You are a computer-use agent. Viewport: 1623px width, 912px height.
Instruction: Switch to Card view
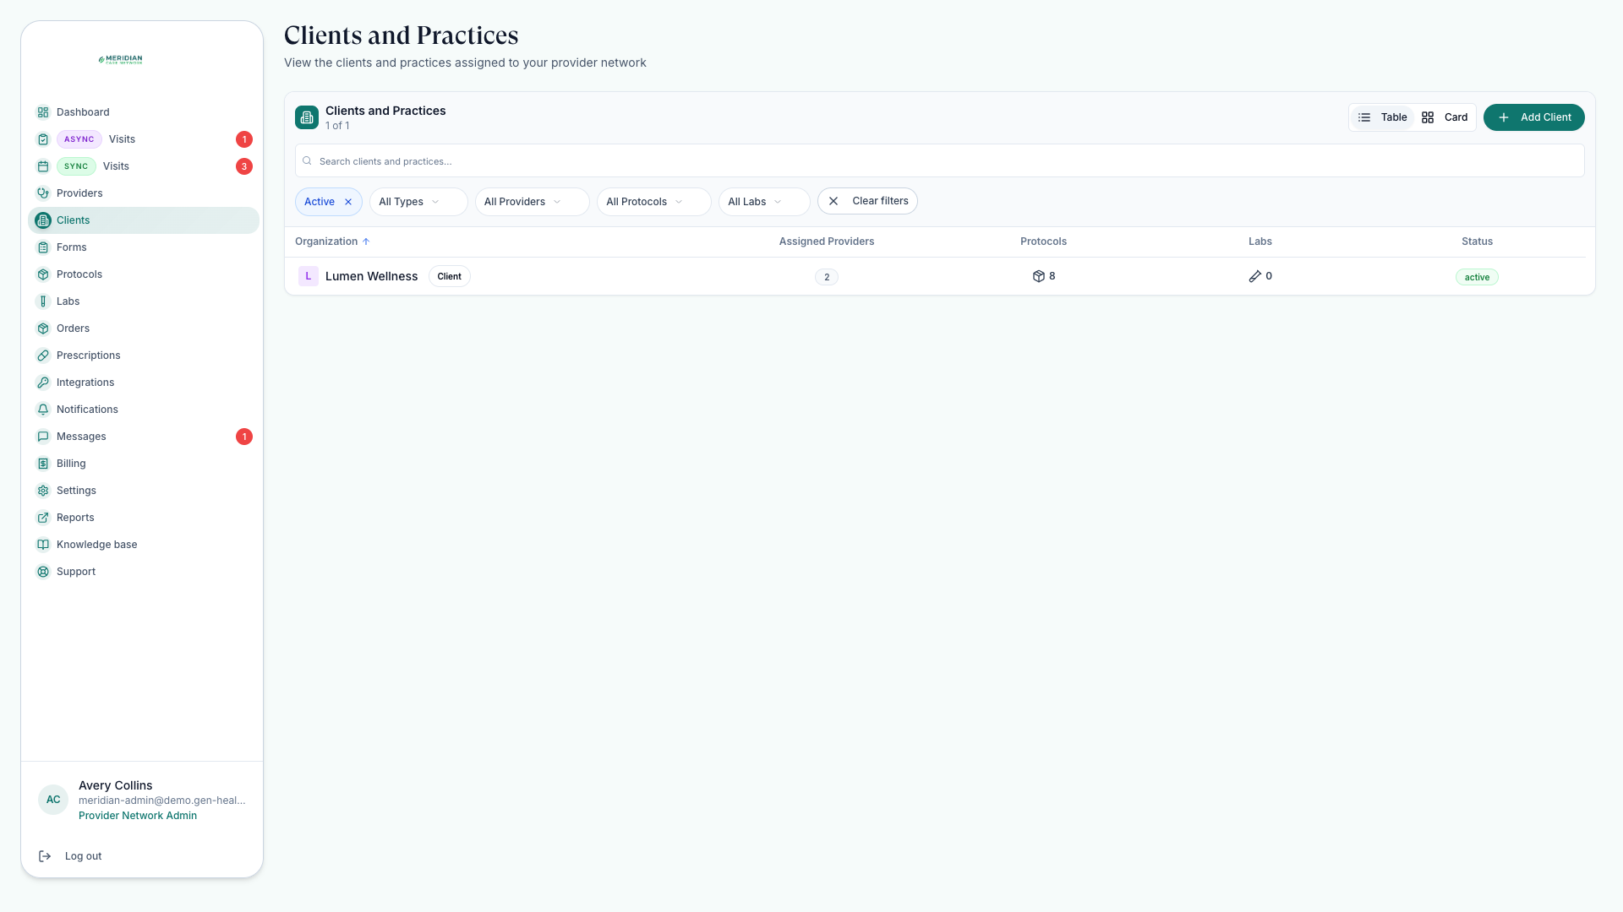point(1445,117)
